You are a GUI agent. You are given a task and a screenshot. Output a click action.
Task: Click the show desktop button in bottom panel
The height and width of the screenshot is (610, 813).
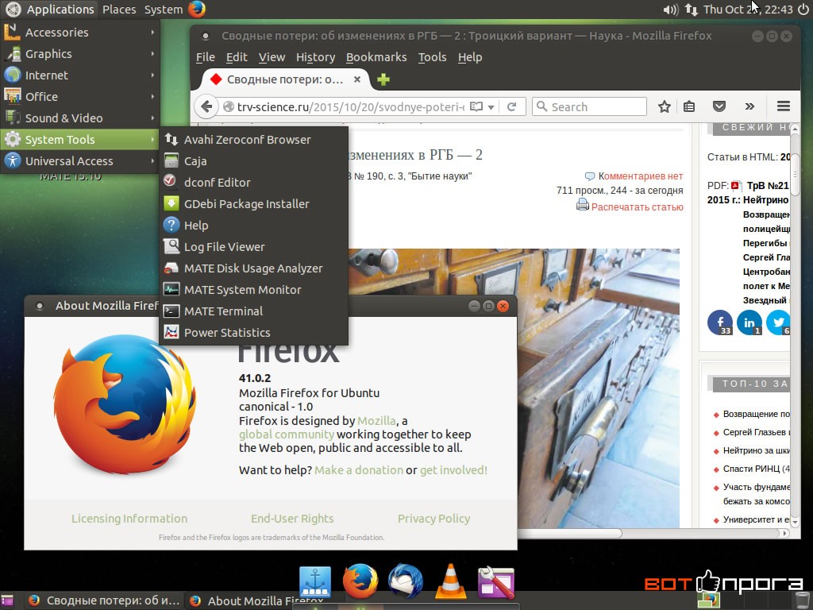[6, 600]
